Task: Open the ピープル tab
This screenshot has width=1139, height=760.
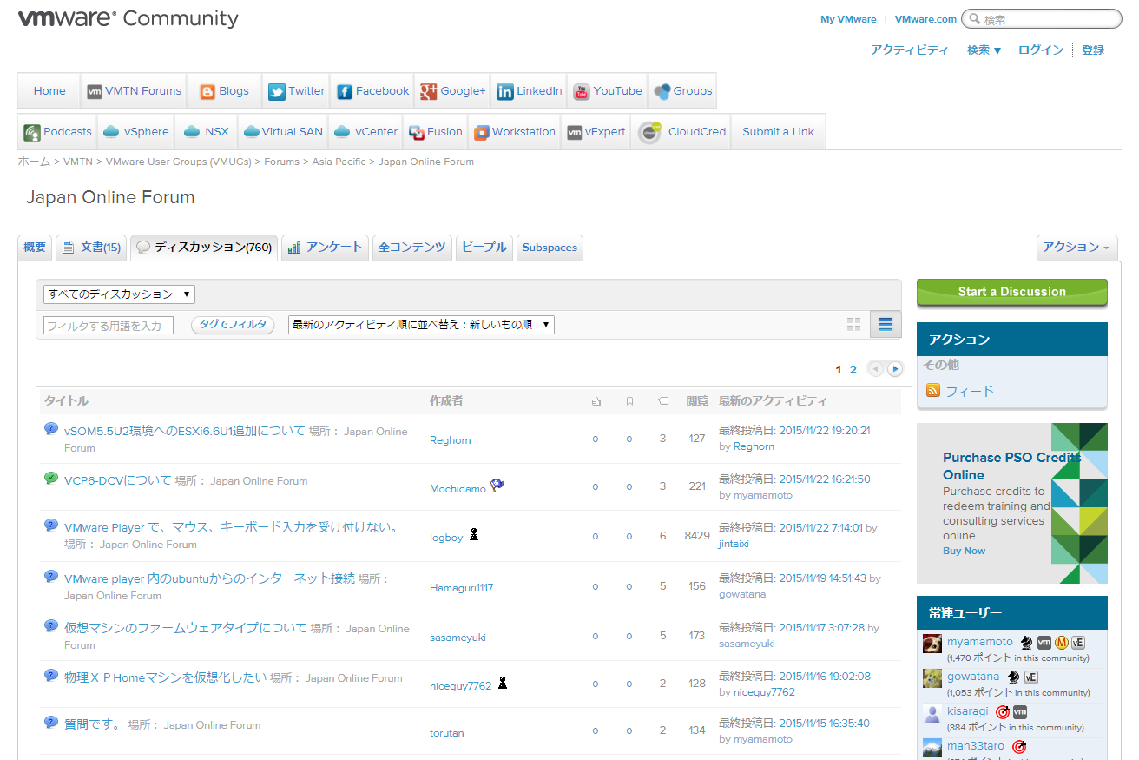Action: coord(484,248)
